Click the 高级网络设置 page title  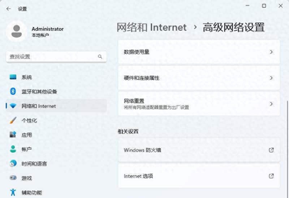tap(234, 27)
